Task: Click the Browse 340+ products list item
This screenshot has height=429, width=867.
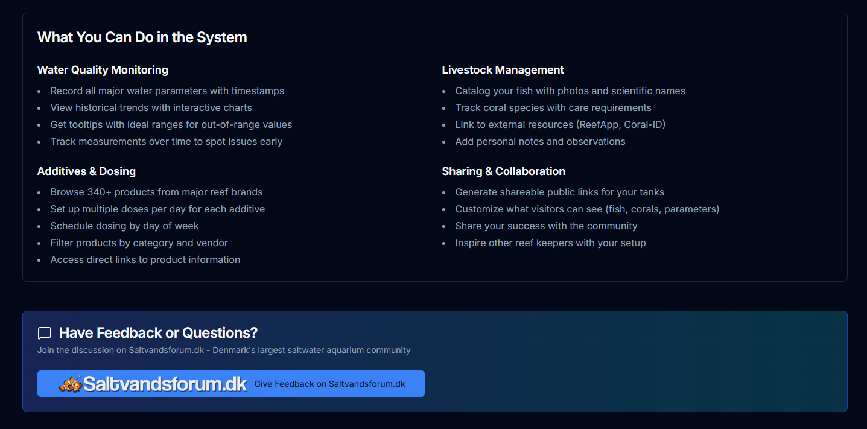Action: pyautogui.click(x=156, y=192)
